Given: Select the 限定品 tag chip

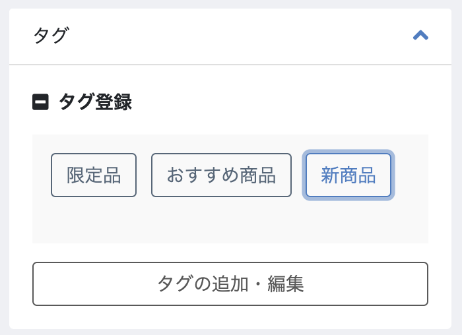Looking at the screenshot, I should coord(94,175).
